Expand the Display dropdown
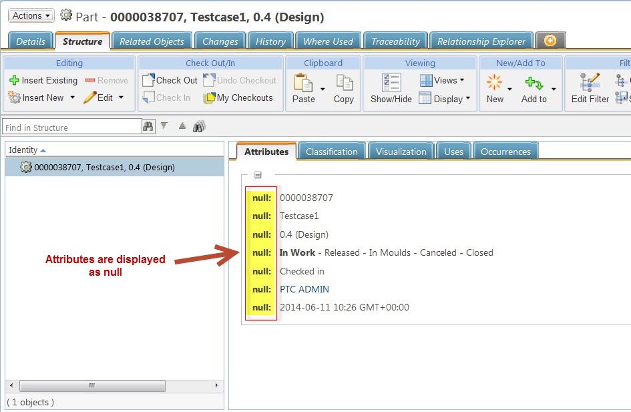Screen dimensions: 631x412 pos(467,98)
